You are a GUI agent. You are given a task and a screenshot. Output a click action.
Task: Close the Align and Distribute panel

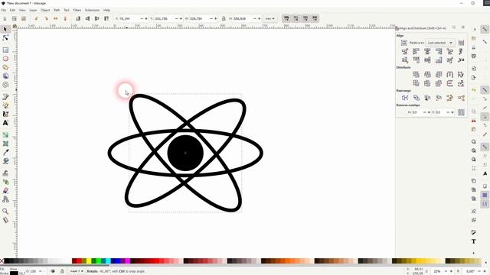(463, 27)
